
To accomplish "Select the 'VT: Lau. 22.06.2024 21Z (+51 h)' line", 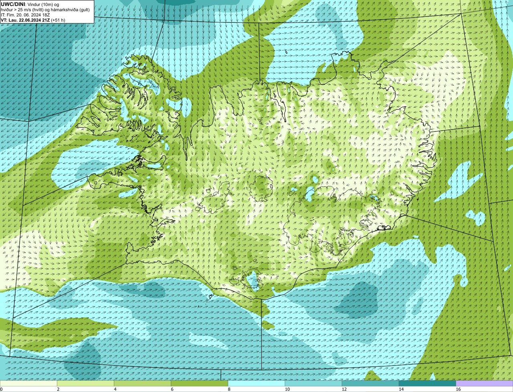I will tap(33, 20).
